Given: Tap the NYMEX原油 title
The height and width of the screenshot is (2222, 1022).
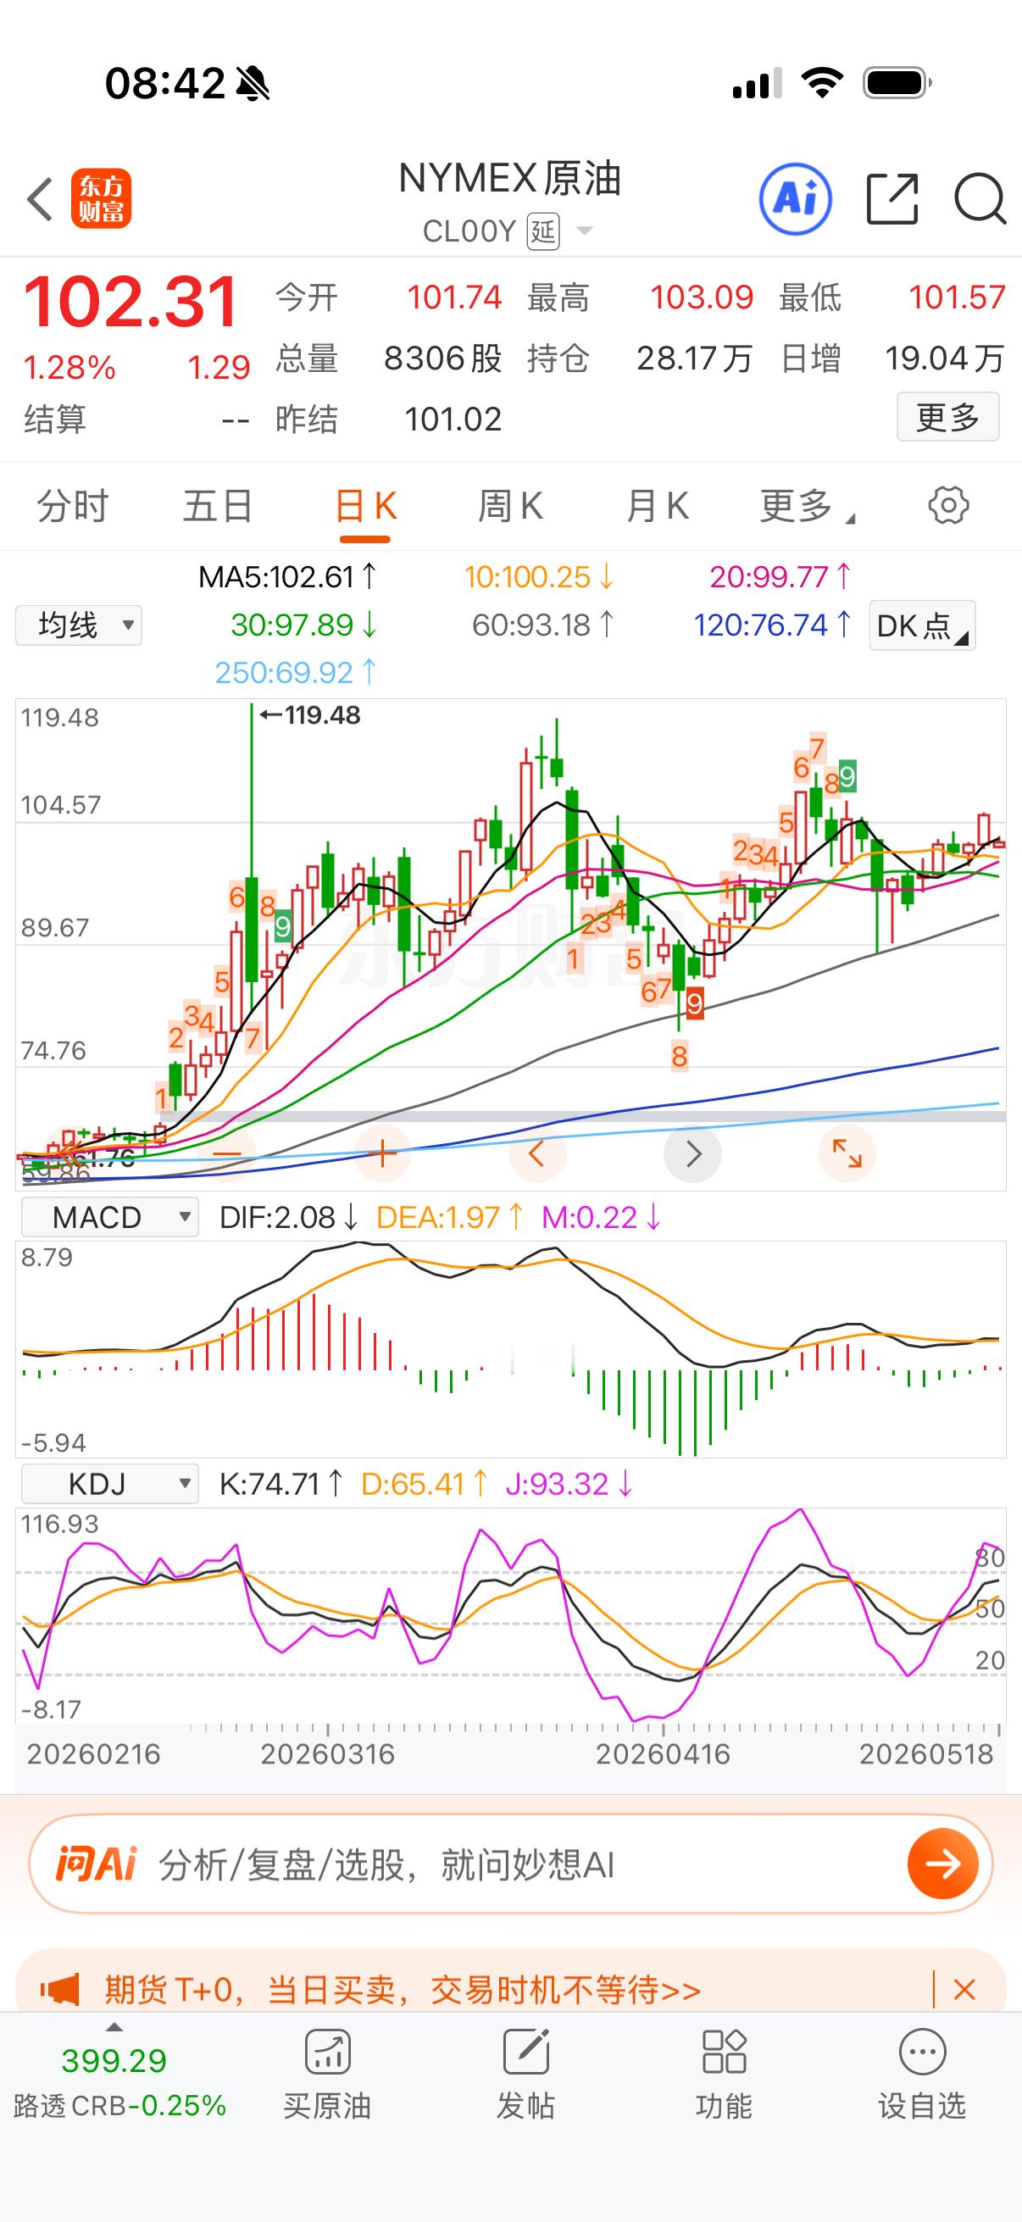Looking at the screenshot, I should click(x=509, y=179).
